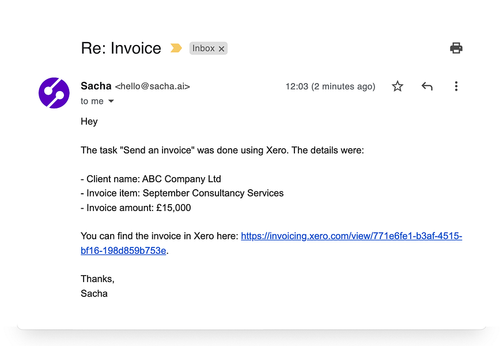The width and height of the screenshot is (503, 346).
Task: Click the Invoice item: September Consultancy Services line
Action: tap(182, 193)
